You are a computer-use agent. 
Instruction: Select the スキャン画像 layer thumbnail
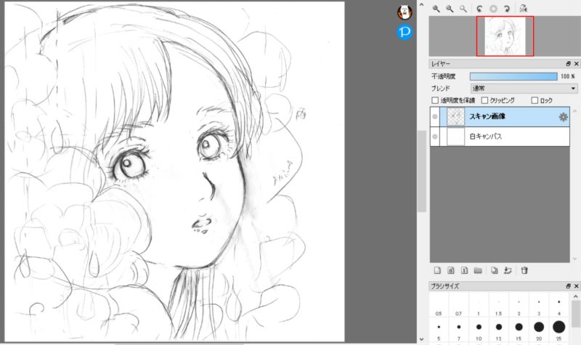coord(455,117)
